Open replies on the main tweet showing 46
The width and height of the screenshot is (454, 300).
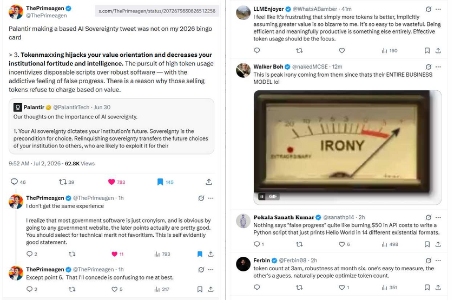[x=14, y=182]
